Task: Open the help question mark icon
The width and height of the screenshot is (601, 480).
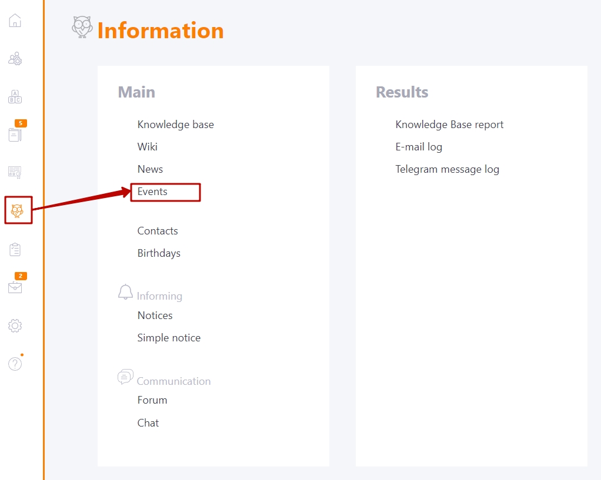Action: pyautogui.click(x=15, y=364)
